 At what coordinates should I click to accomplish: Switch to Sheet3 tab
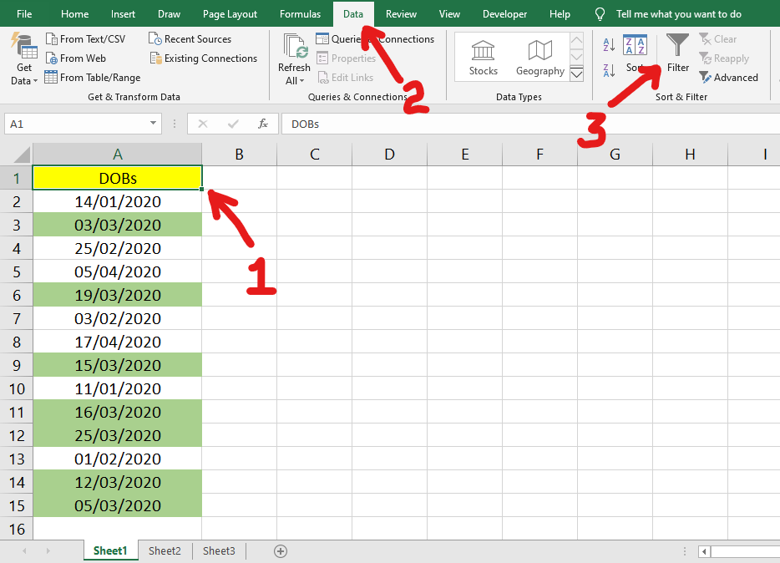[219, 550]
